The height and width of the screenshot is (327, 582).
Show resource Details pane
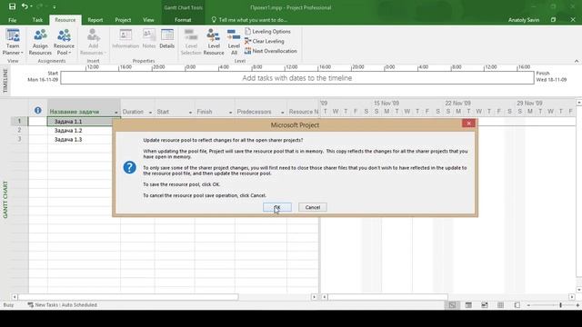coord(167,38)
